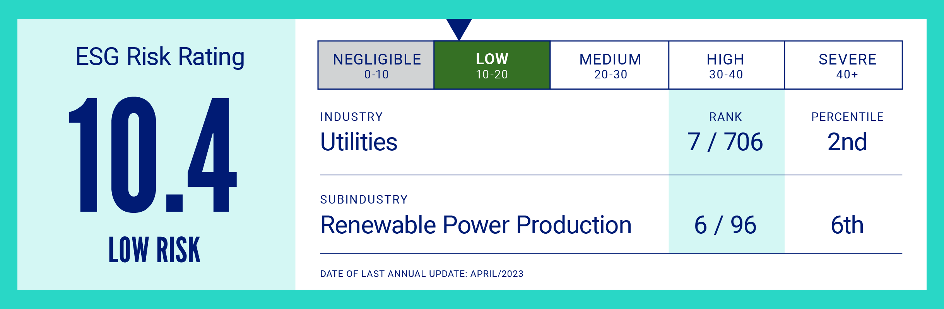Select the NEGLIGIBLE 0-10 scale segment
944x309 pixels.
tap(376, 65)
